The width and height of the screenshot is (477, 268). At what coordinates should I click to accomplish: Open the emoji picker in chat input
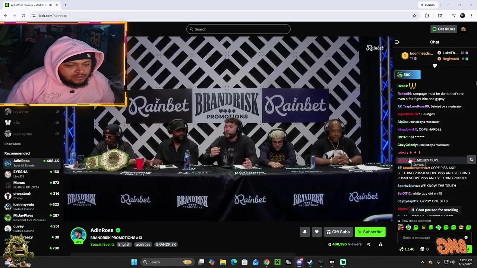pos(466,237)
